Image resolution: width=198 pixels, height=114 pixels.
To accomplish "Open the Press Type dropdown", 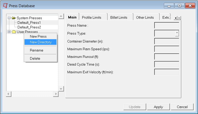I will (x=177, y=33).
